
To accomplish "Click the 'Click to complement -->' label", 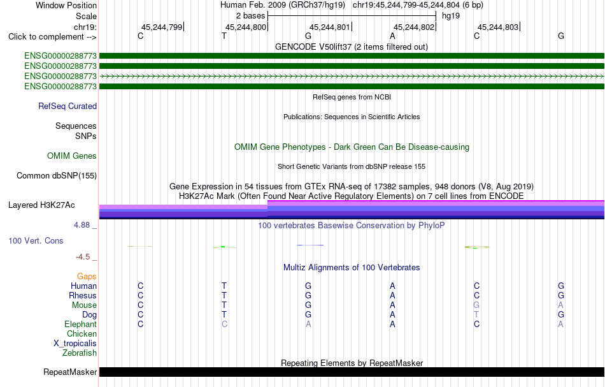I will (52, 37).
